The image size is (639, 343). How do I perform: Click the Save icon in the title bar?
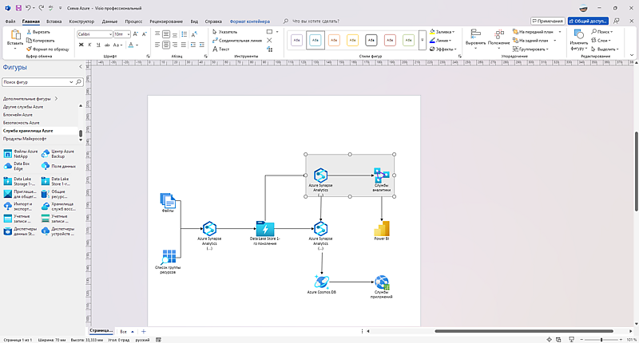[18, 8]
